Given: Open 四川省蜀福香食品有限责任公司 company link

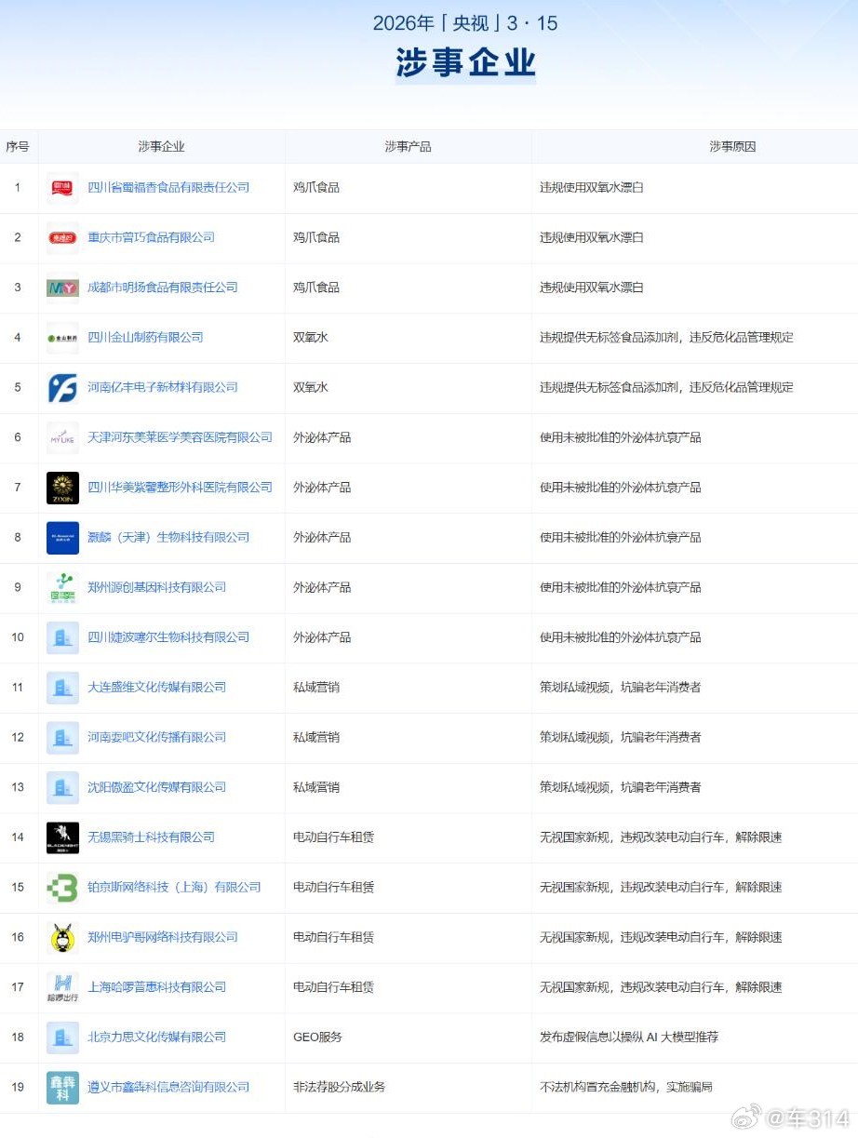Looking at the screenshot, I should coord(168,188).
